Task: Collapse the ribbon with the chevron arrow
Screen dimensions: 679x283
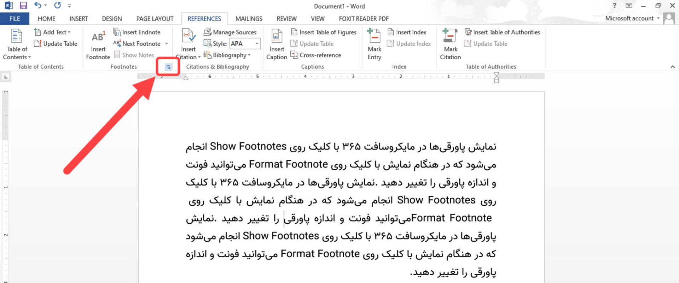Action: tap(673, 67)
